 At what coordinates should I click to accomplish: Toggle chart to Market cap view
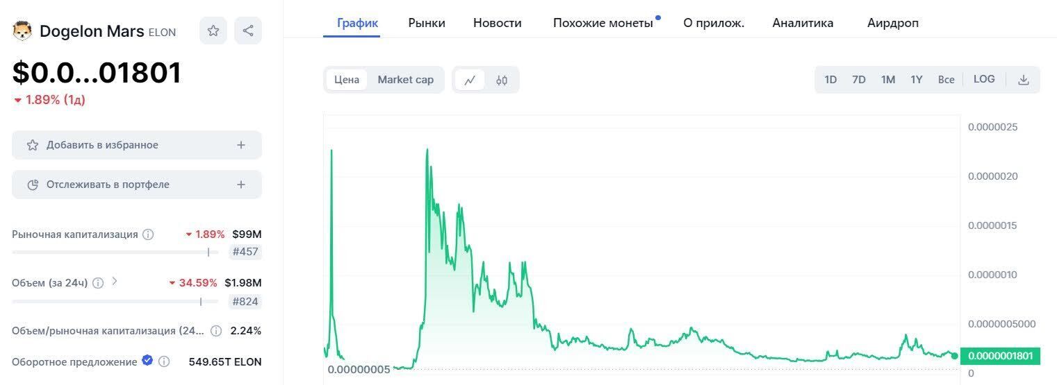[x=406, y=80]
